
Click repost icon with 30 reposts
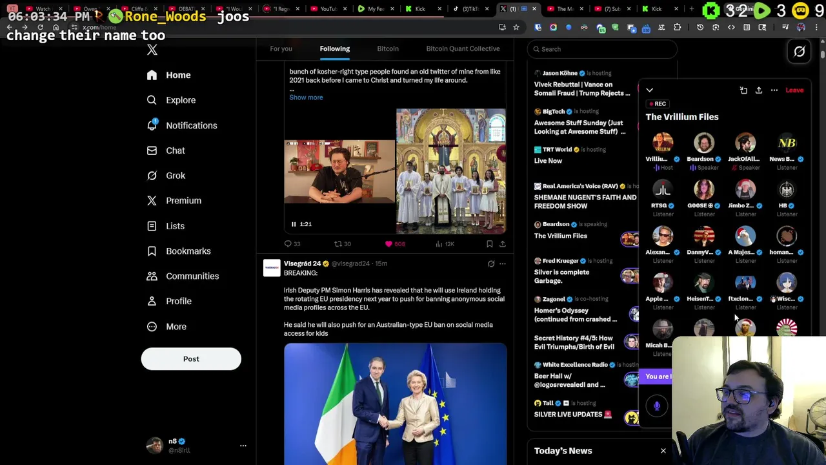point(342,244)
